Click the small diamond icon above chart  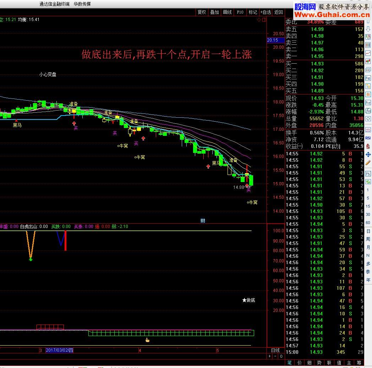coord(259,20)
